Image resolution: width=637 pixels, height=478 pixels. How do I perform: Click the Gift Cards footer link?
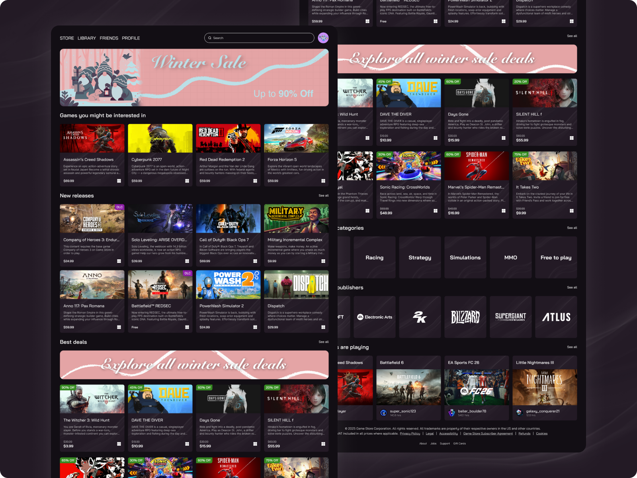coord(459,444)
